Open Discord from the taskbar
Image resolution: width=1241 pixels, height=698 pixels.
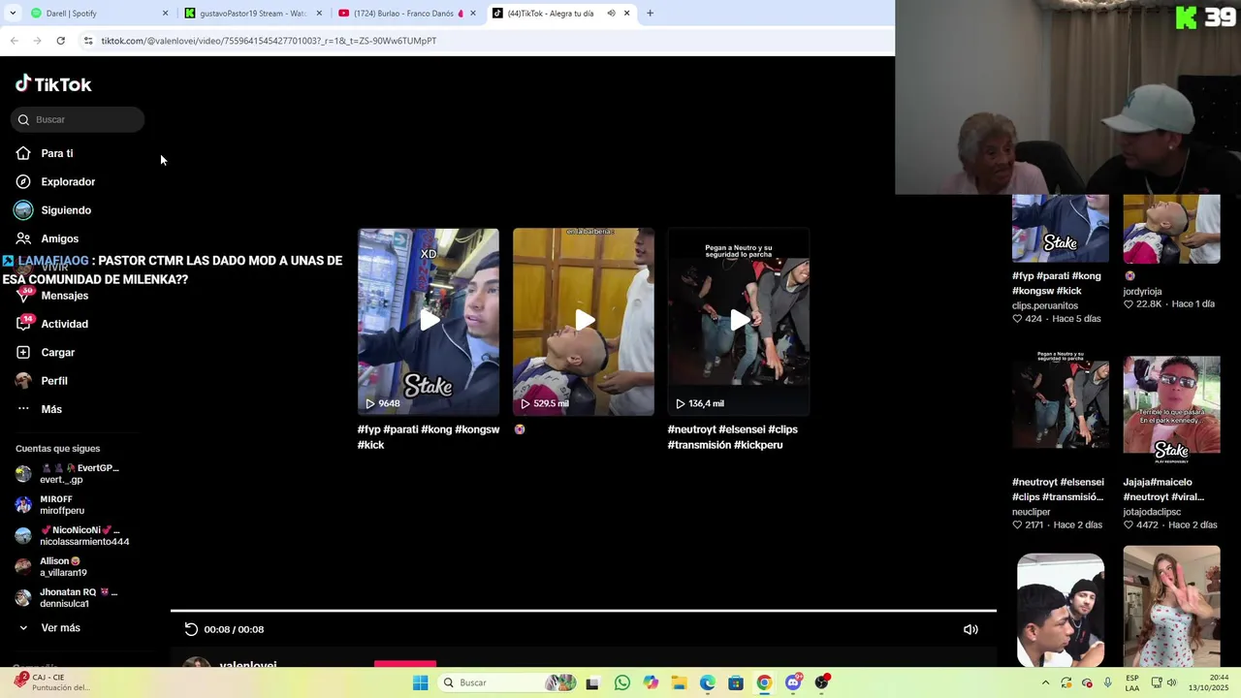[793, 682]
